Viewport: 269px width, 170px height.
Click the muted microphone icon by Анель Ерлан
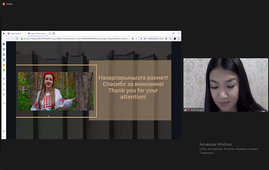tap(189, 110)
